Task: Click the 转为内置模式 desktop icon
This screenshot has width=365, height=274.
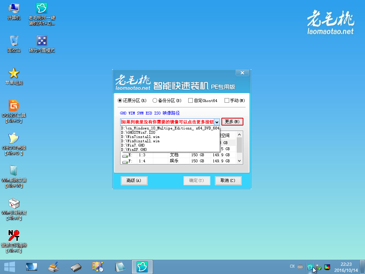Action: click(42, 44)
